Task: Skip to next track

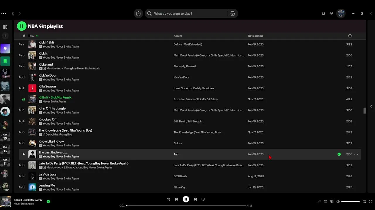Action: tap(195, 199)
